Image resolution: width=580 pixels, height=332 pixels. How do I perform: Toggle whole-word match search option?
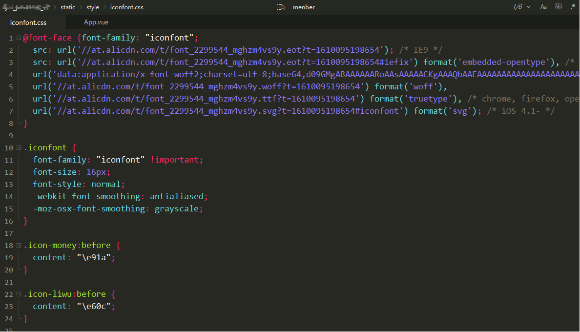tap(558, 7)
